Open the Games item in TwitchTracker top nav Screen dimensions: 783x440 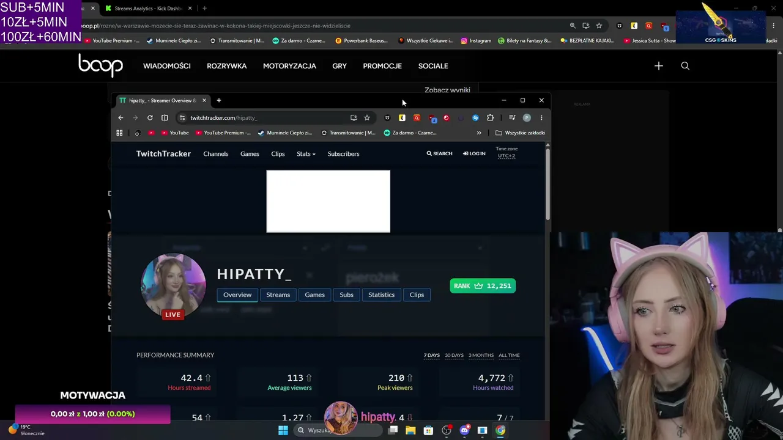[250, 154]
